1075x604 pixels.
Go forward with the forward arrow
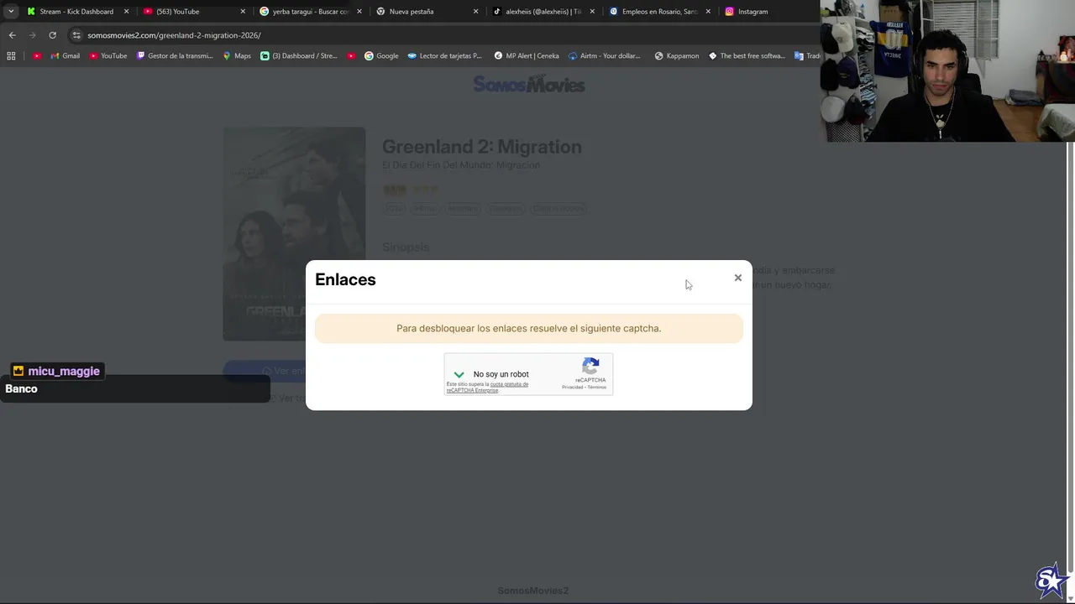click(33, 35)
